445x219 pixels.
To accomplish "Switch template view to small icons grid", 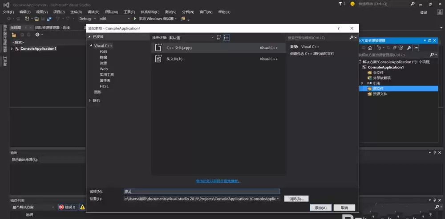I will point(218,38).
